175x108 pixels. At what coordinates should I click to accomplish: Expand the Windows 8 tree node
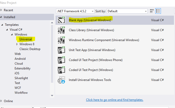[x=17, y=44]
